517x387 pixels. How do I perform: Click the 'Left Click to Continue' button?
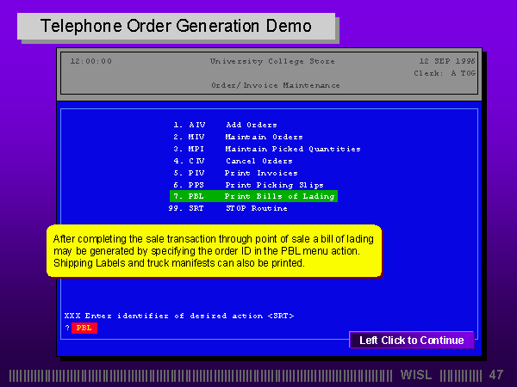click(x=411, y=341)
